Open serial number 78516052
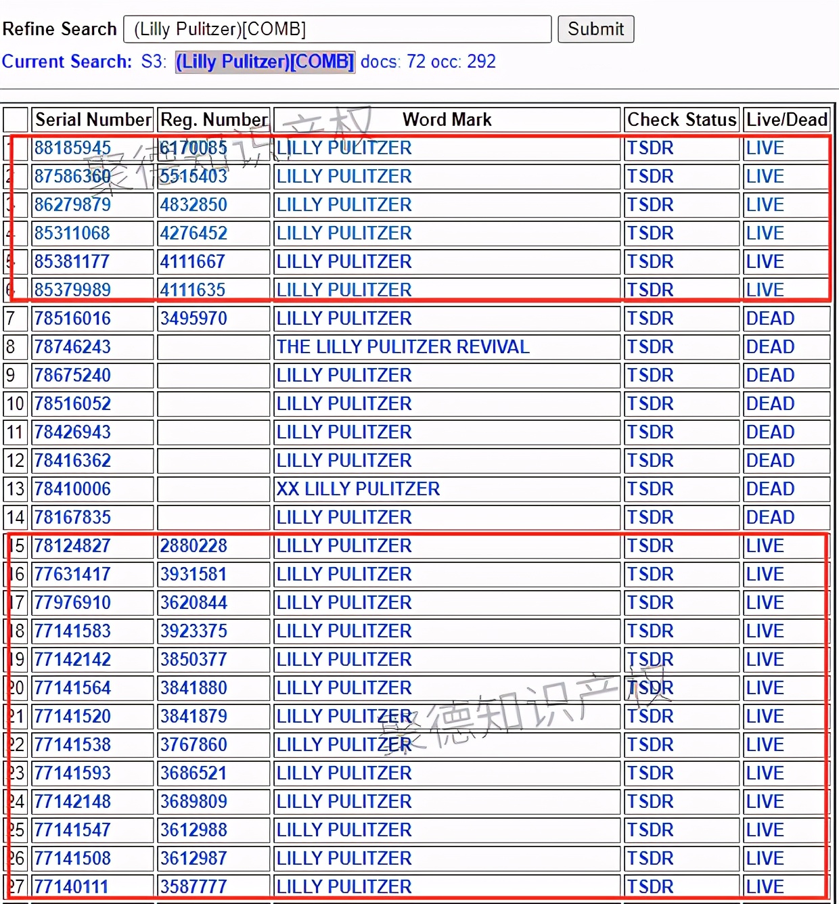The height and width of the screenshot is (904, 839). tap(72, 403)
